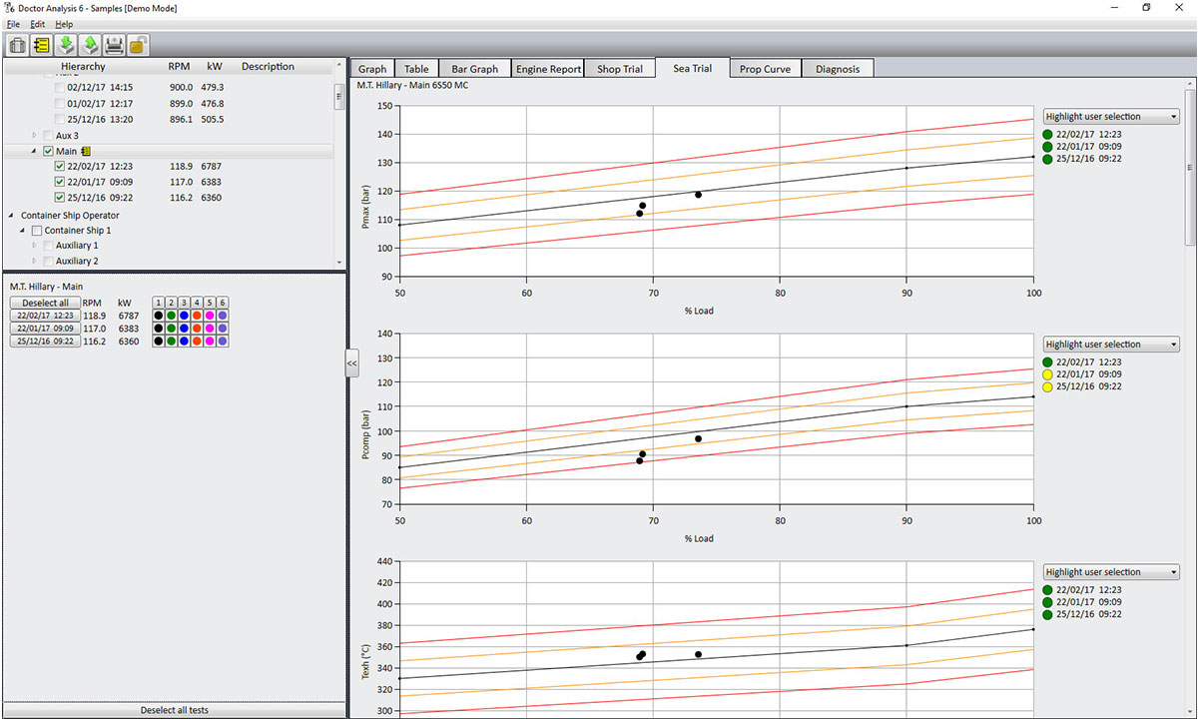The width and height of the screenshot is (1198, 719).
Task: Click the Deselect all button
Action: pyautogui.click(x=45, y=303)
